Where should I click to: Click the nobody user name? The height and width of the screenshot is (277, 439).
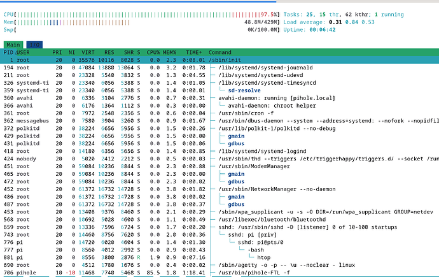click(26, 159)
